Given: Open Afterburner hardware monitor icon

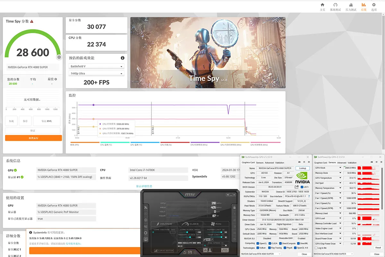Looking at the screenshot, I should [x=146, y=239].
